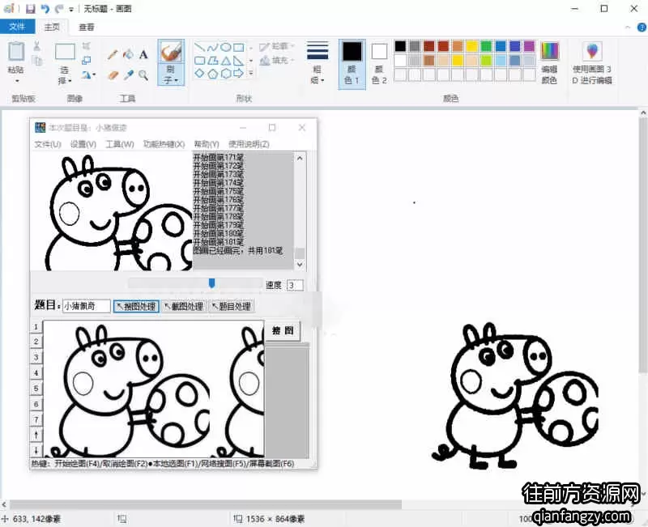648x527 pixels.
Task: Choose the Right arrow shape
Action: (238, 74)
